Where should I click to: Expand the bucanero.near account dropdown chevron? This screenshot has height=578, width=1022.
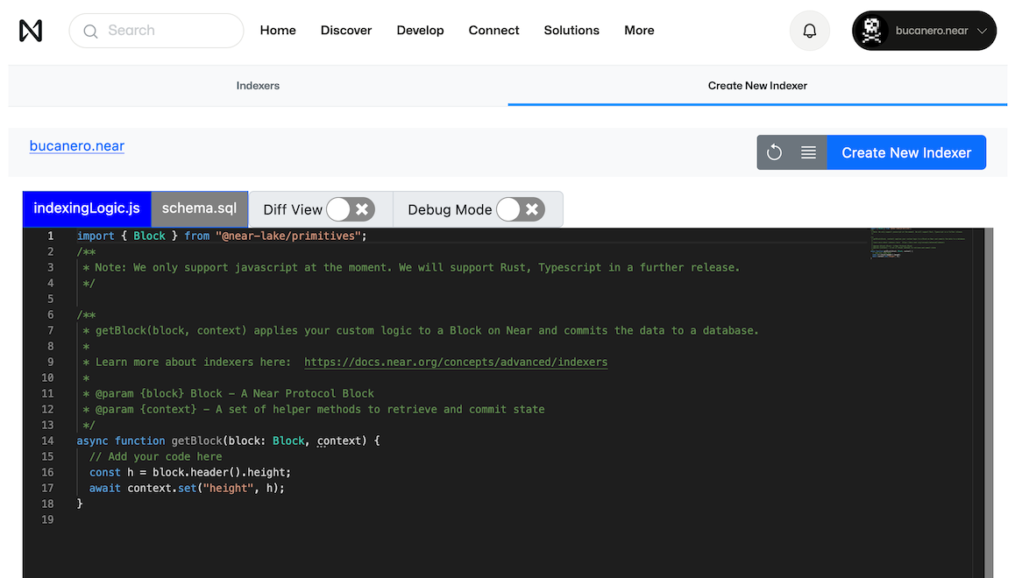click(x=983, y=31)
